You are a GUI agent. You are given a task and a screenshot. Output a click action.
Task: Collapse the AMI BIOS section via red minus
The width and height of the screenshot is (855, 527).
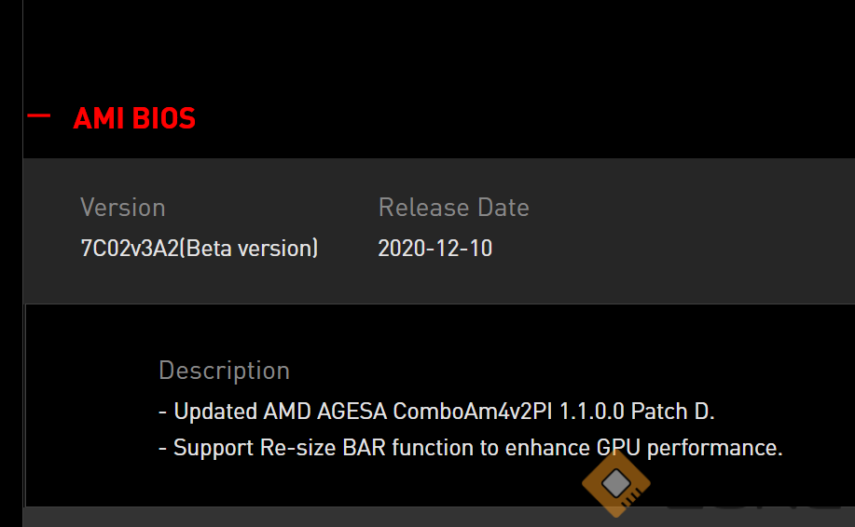(39, 116)
